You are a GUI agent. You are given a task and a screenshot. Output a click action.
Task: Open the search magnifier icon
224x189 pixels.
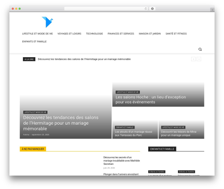[200, 49]
